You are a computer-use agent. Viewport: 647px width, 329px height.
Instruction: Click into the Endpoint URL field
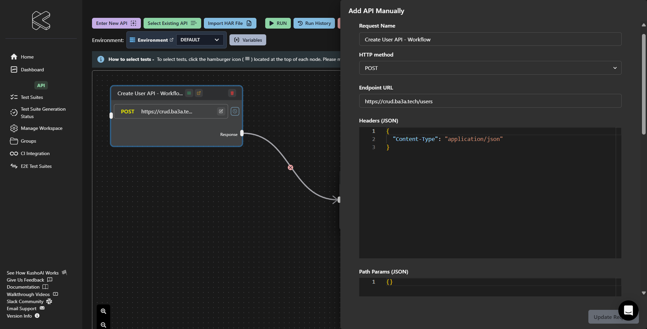(x=490, y=101)
